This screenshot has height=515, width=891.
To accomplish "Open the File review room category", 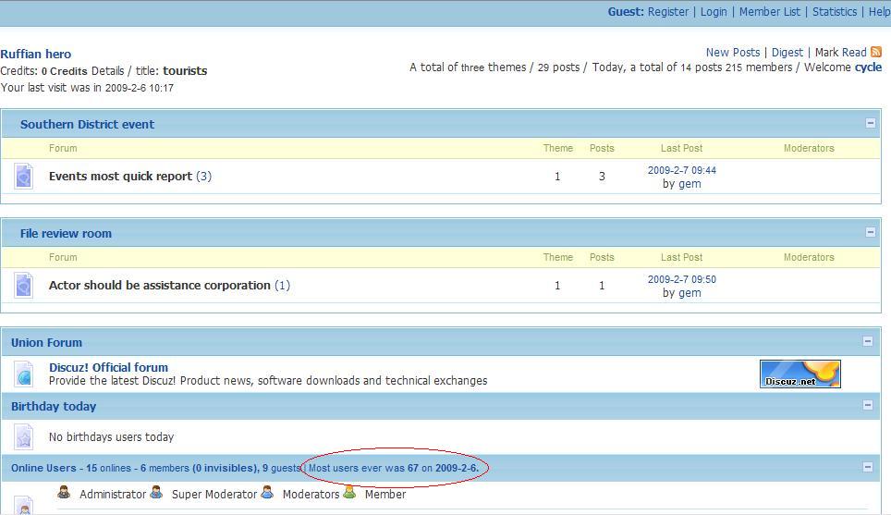I will (x=66, y=234).
